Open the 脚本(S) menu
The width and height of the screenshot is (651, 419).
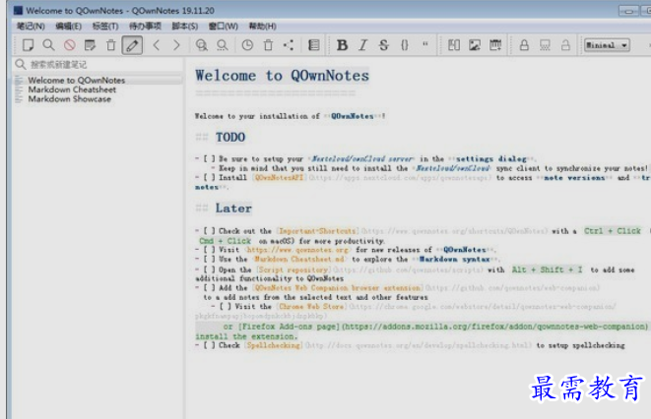(x=185, y=27)
